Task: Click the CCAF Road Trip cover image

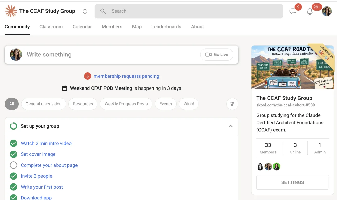Action: 293,67
